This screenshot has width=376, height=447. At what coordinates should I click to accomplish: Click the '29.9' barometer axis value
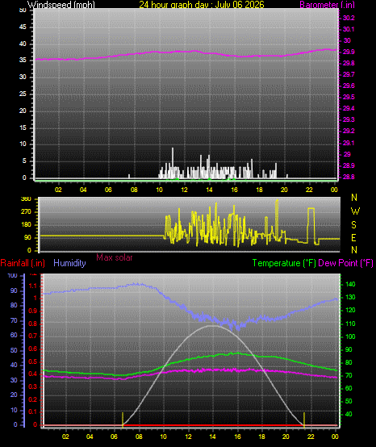point(349,52)
